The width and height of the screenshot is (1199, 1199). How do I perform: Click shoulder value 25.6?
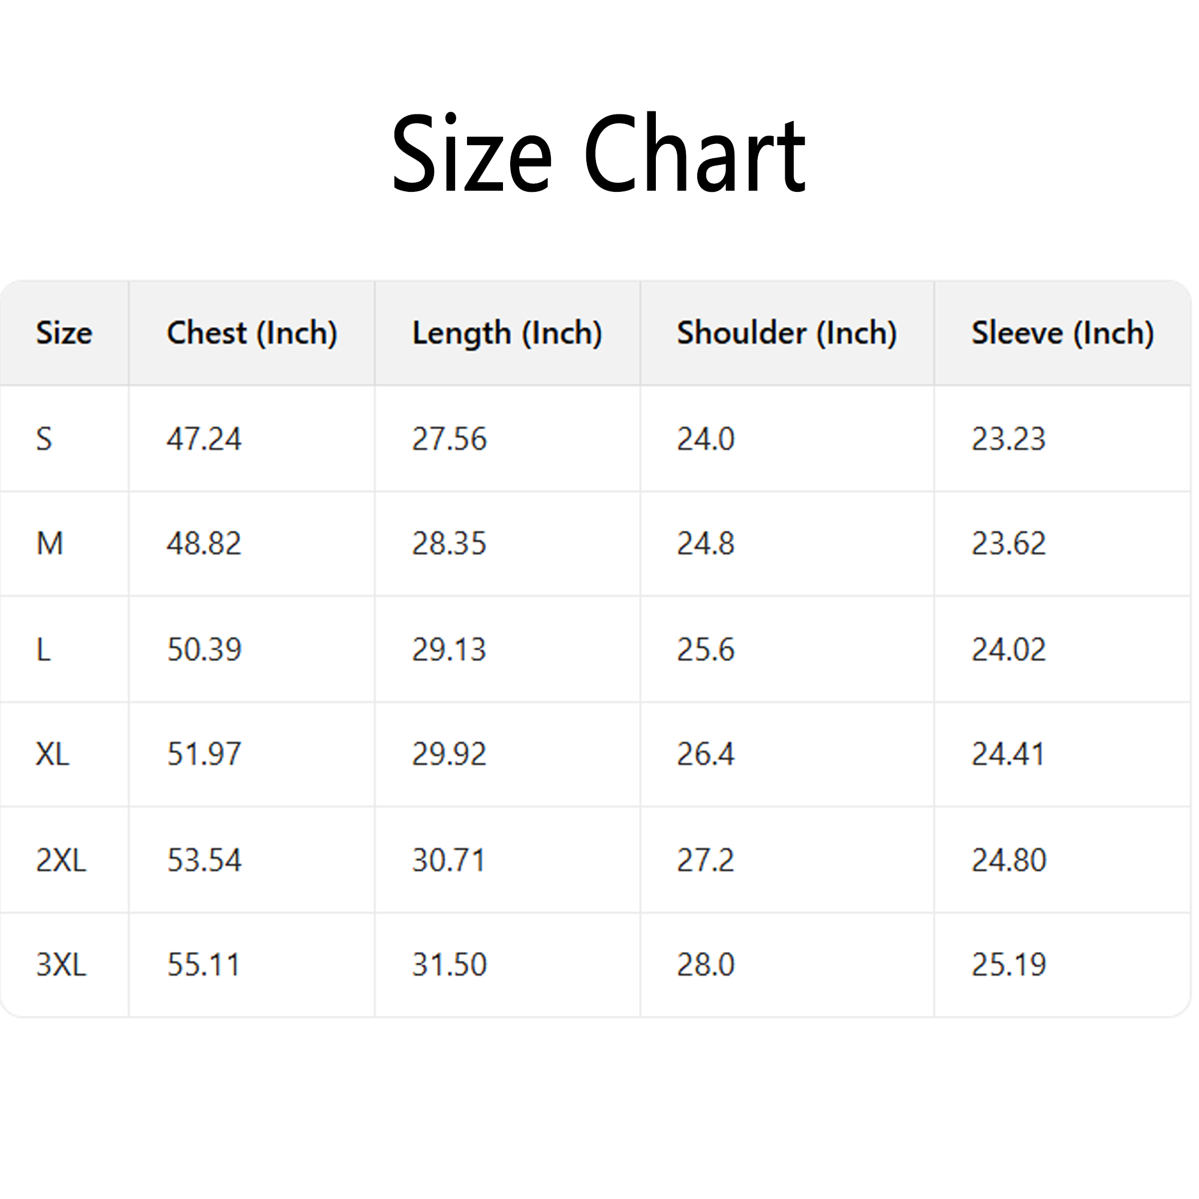tap(706, 650)
